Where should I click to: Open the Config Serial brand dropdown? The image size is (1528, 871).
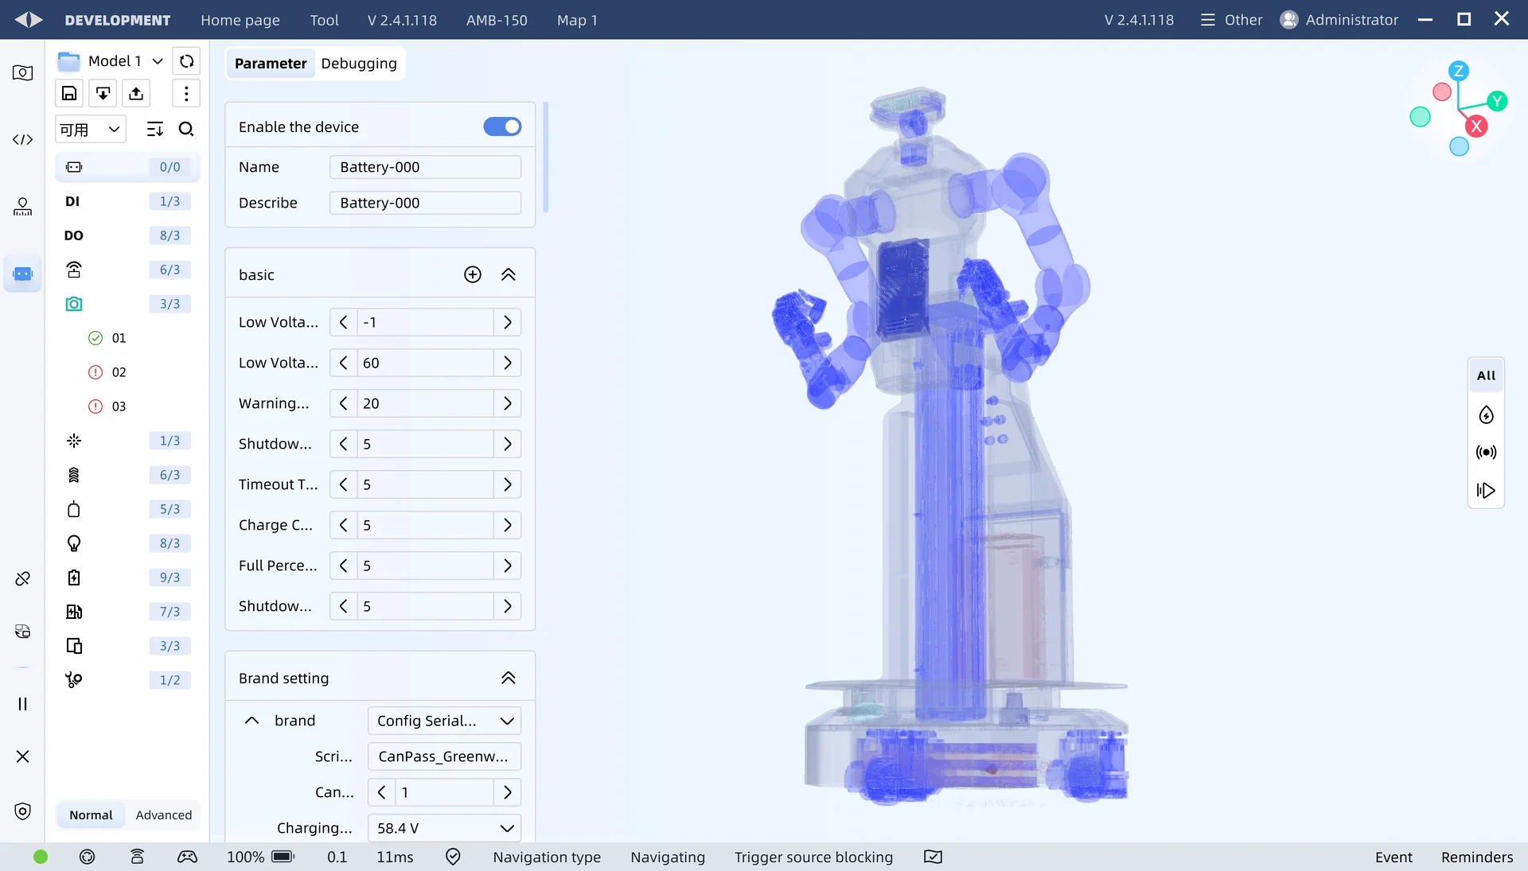(444, 721)
